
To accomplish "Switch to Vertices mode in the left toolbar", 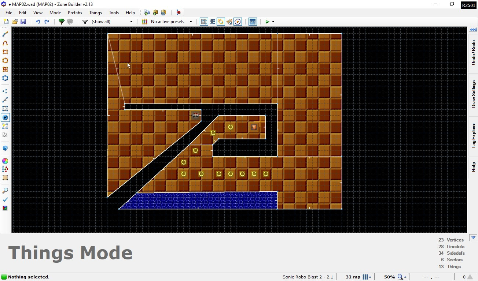I will [x=5, y=91].
